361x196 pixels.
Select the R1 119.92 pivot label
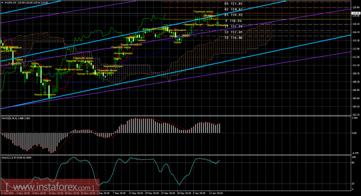pyautogui.click(x=233, y=15)
